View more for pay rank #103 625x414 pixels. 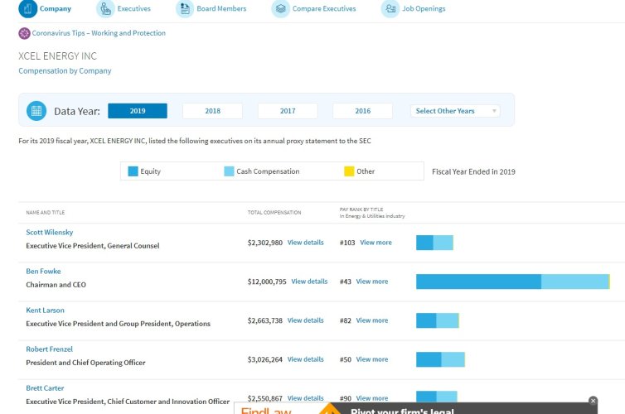tap(375, 243)
